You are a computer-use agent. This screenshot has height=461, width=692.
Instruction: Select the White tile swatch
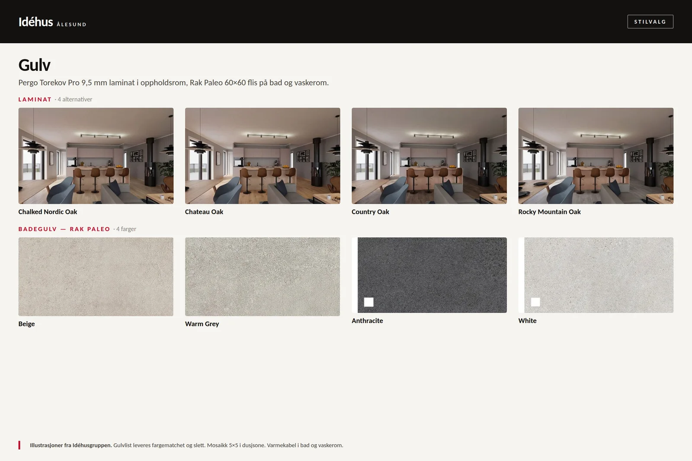(x=596, y=275)
